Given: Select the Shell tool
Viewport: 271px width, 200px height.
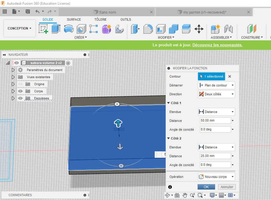Looking at the screenshot, I should click(161, 29).
